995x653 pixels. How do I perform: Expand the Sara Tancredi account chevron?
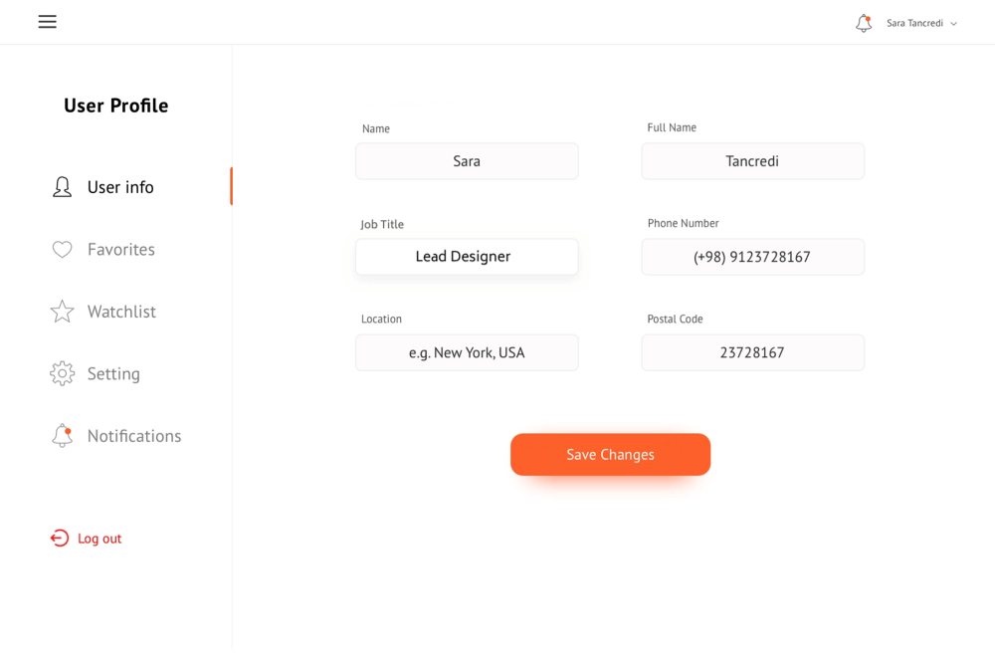954,24
